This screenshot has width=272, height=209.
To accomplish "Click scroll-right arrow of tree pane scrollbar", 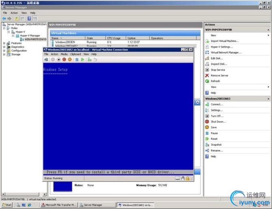I will (x=45, y=194).
